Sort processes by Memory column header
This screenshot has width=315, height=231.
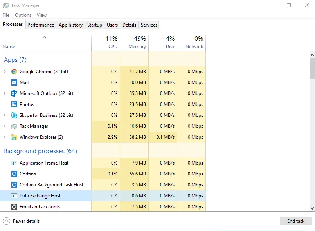coord(134,42)
